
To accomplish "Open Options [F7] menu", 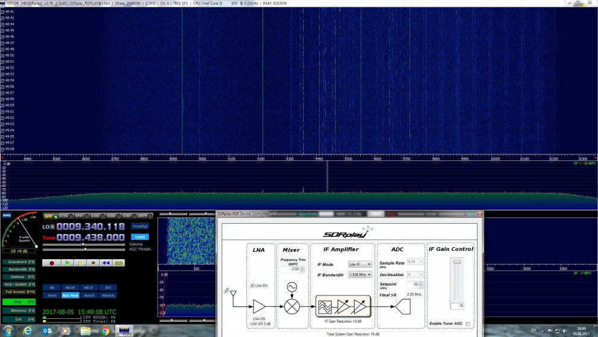I will [19, 277].
